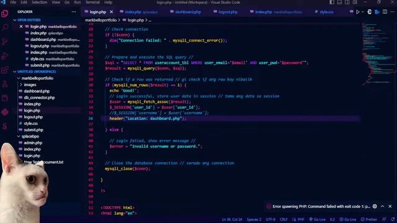Open db_connector.php in file tree

click(x=39, y=98)
